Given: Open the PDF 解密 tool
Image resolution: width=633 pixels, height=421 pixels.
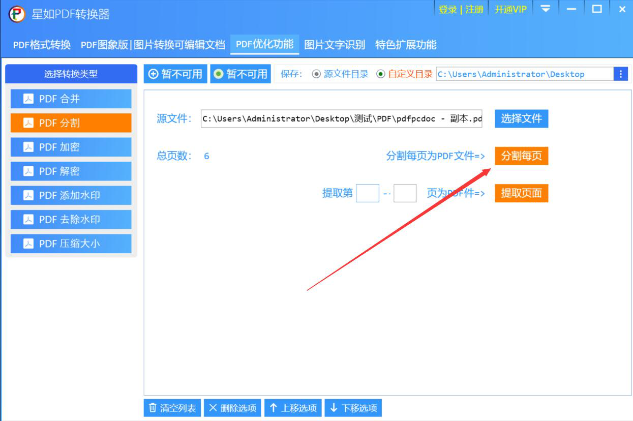Looking at the screenshot, I should click(x=70, y=171).
